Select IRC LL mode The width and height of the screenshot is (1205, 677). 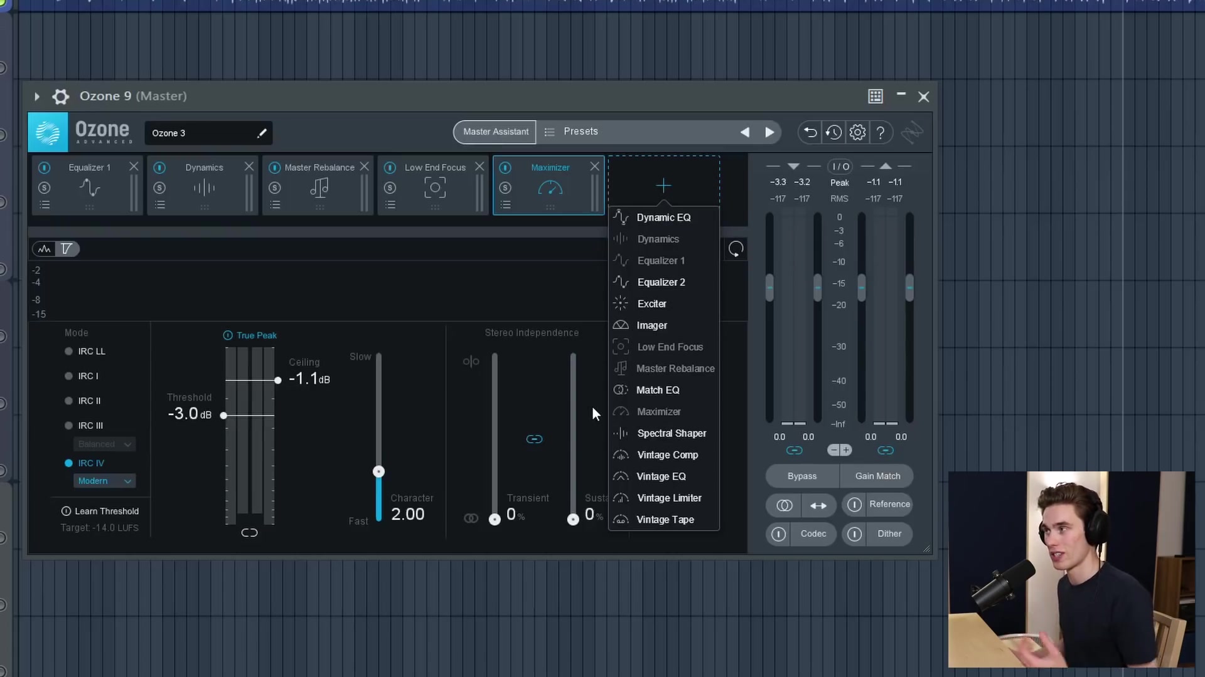point(85,351)
